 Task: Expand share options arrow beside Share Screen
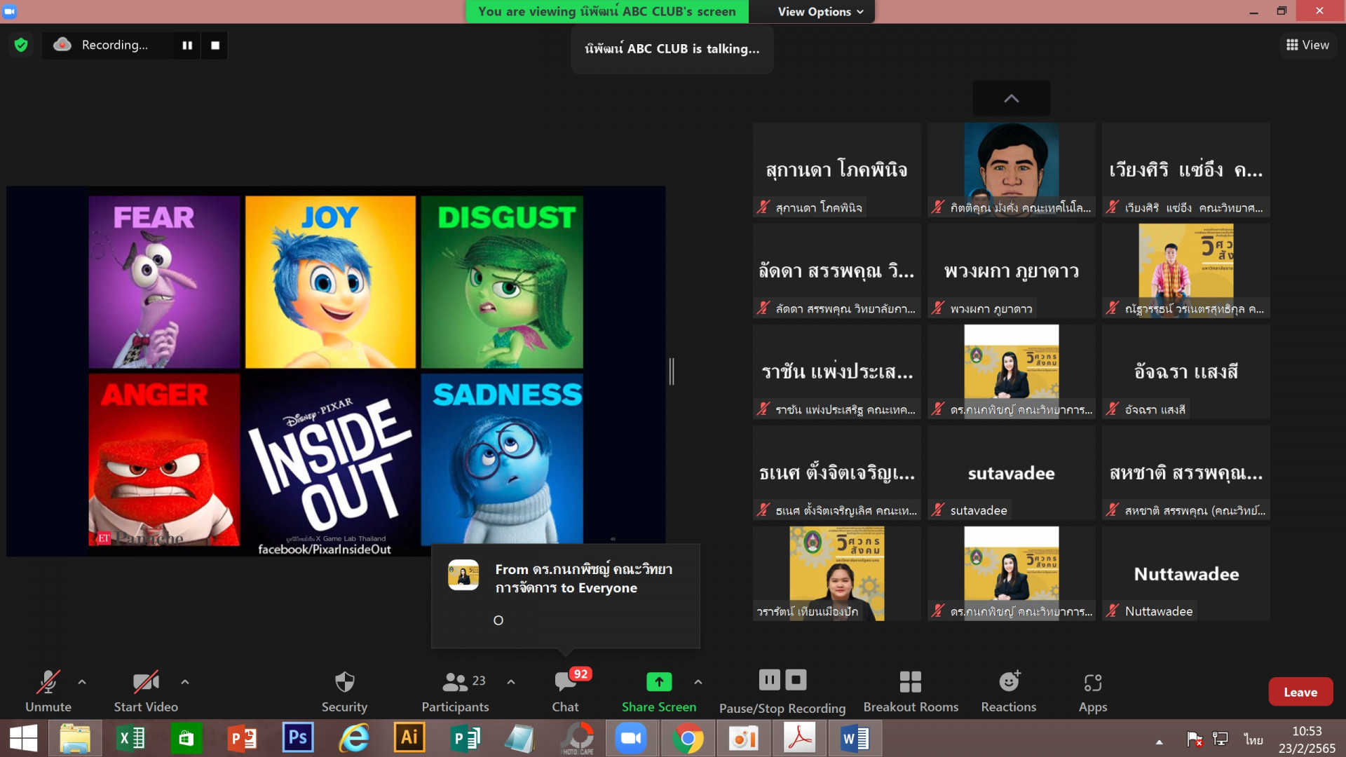click(x=698, y=682)
